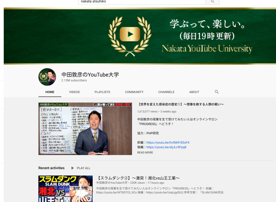
Task: Click the channel avatar picture
Action: point(47,77)
